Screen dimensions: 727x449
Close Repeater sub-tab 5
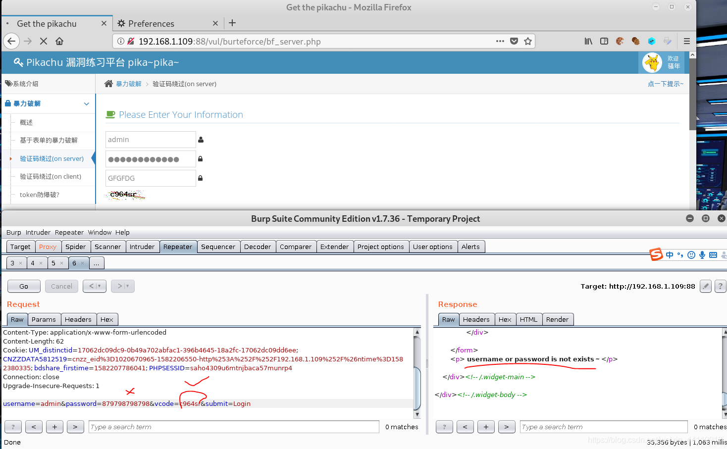61,263
